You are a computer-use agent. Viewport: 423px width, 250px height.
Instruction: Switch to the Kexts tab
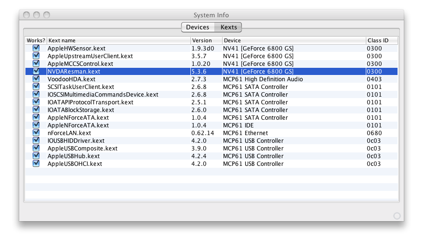(x=228, y=27)
